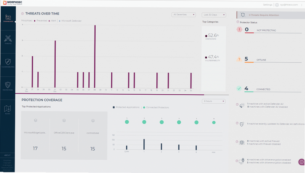305x173 pixels.
Task: Open the All Severities dropdown
Action: point(184,14)
